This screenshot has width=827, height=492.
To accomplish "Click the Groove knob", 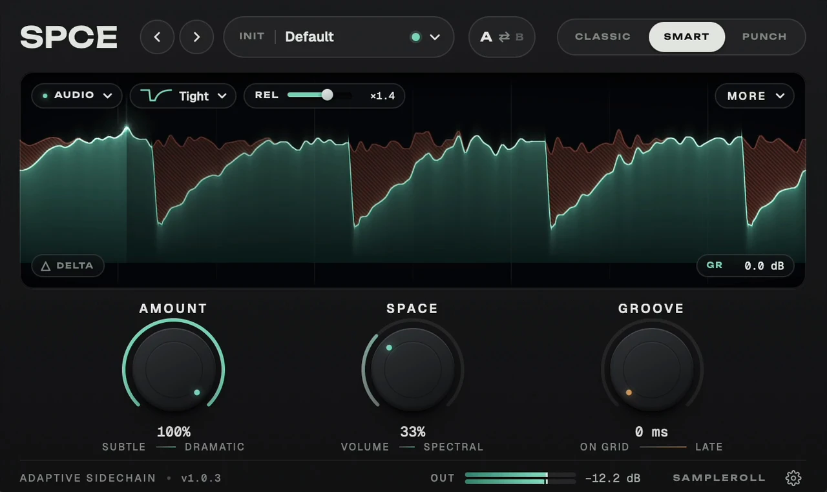I will click(652, 369).
